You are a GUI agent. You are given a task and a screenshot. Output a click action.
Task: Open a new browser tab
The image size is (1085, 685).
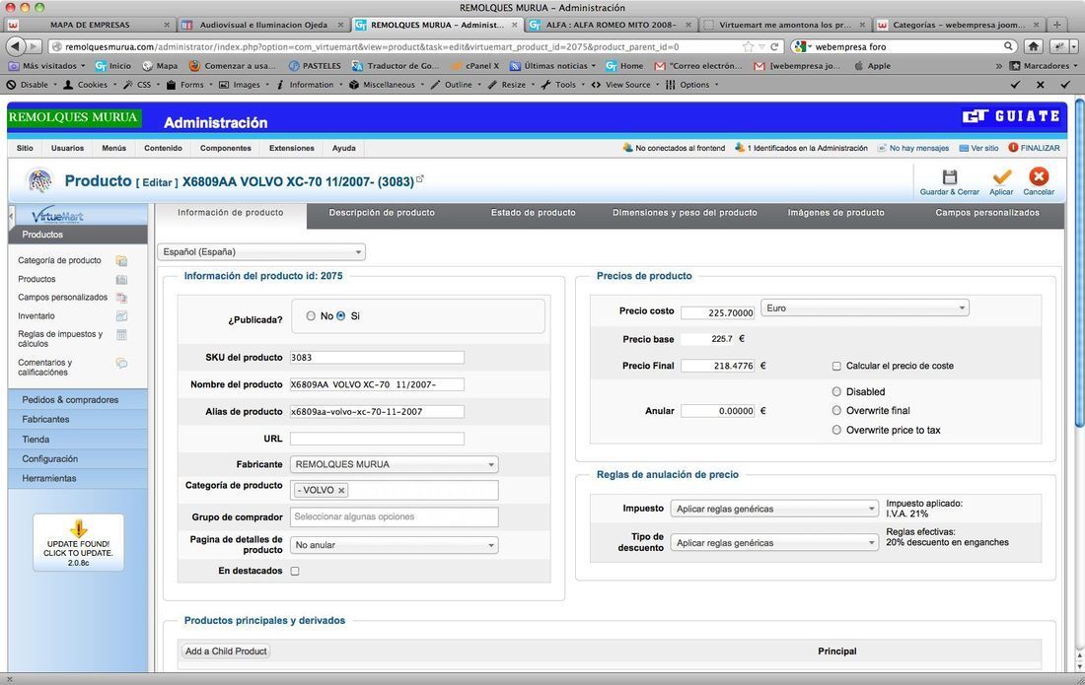(1056, 25)
